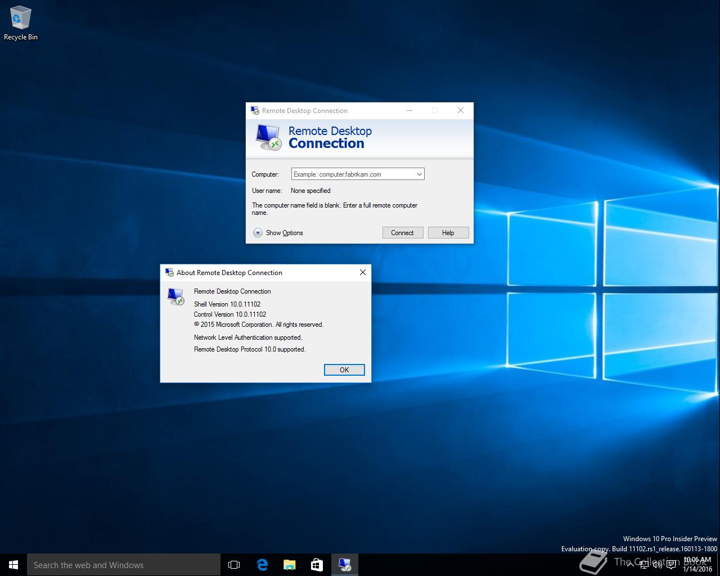Screen dimensions: 720x576
Task: Open File Explorer from the taskbar
Action: [x=290, y=565]
